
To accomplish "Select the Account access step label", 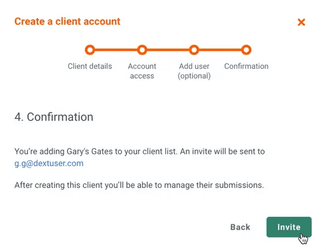I will pos(142,71).
